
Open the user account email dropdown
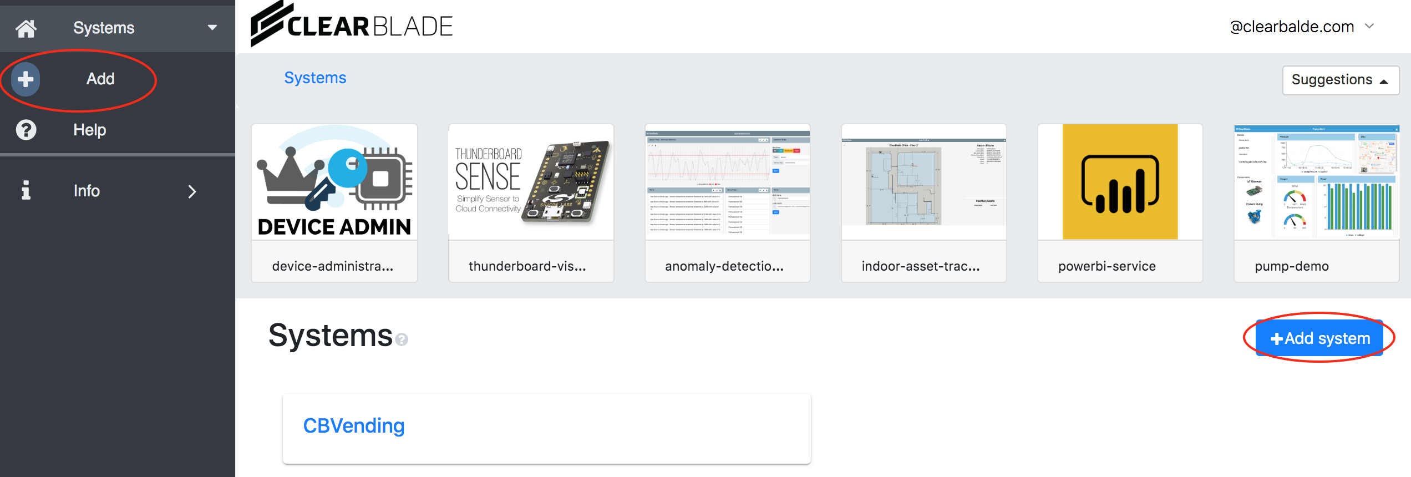1369,26
